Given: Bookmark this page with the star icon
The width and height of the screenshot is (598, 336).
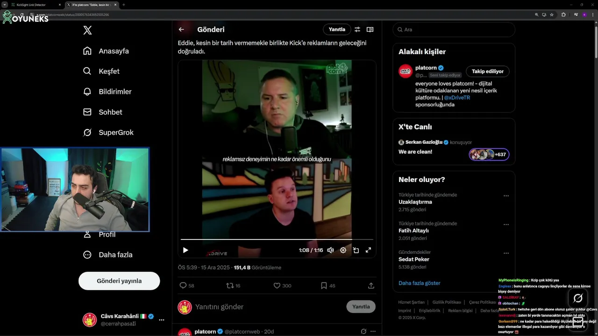Looking at the screenshot, I should pyautogui.click(x=552, y=14).
